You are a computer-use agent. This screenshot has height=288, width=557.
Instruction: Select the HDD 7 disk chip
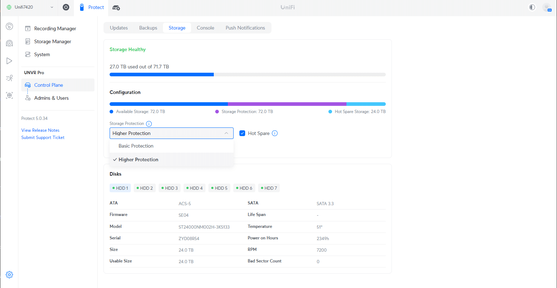269,188
